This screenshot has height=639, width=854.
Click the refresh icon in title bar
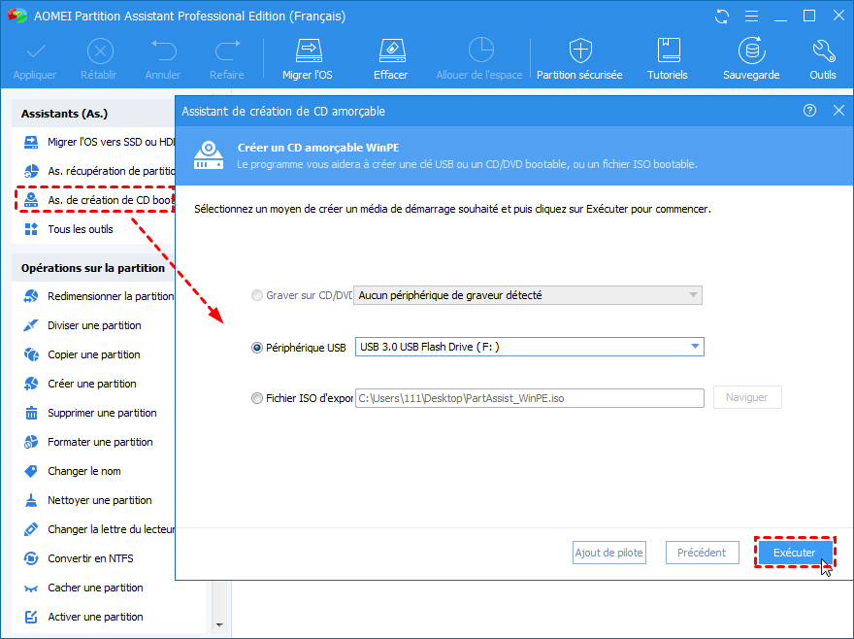(722, 17)
